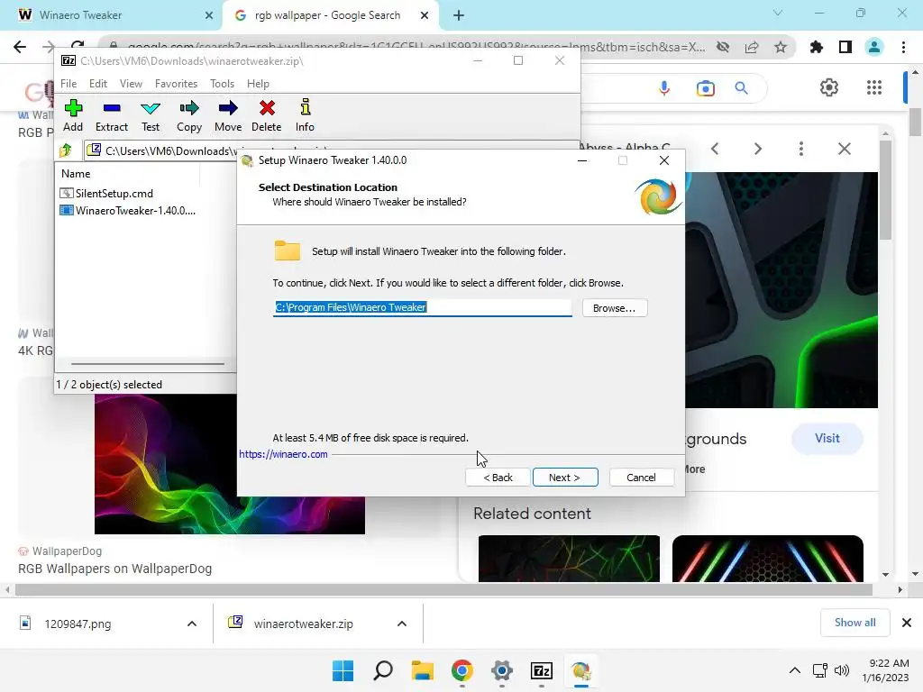Open Google quick settings gear

(x=829, y=87)
